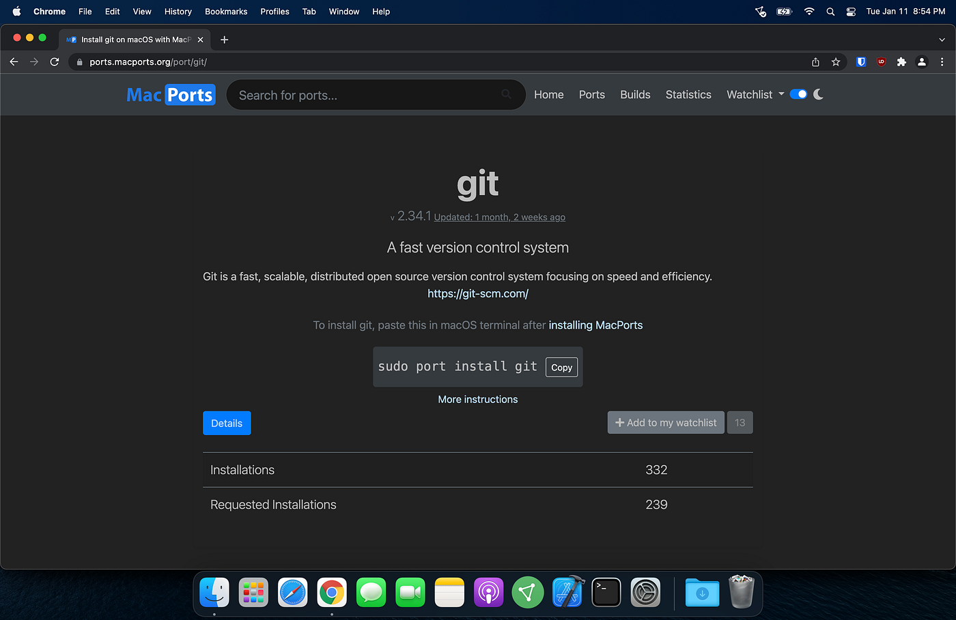Click the lock site info icon
The height and width of the screenshot is (620, 956).
click(79, 62)
